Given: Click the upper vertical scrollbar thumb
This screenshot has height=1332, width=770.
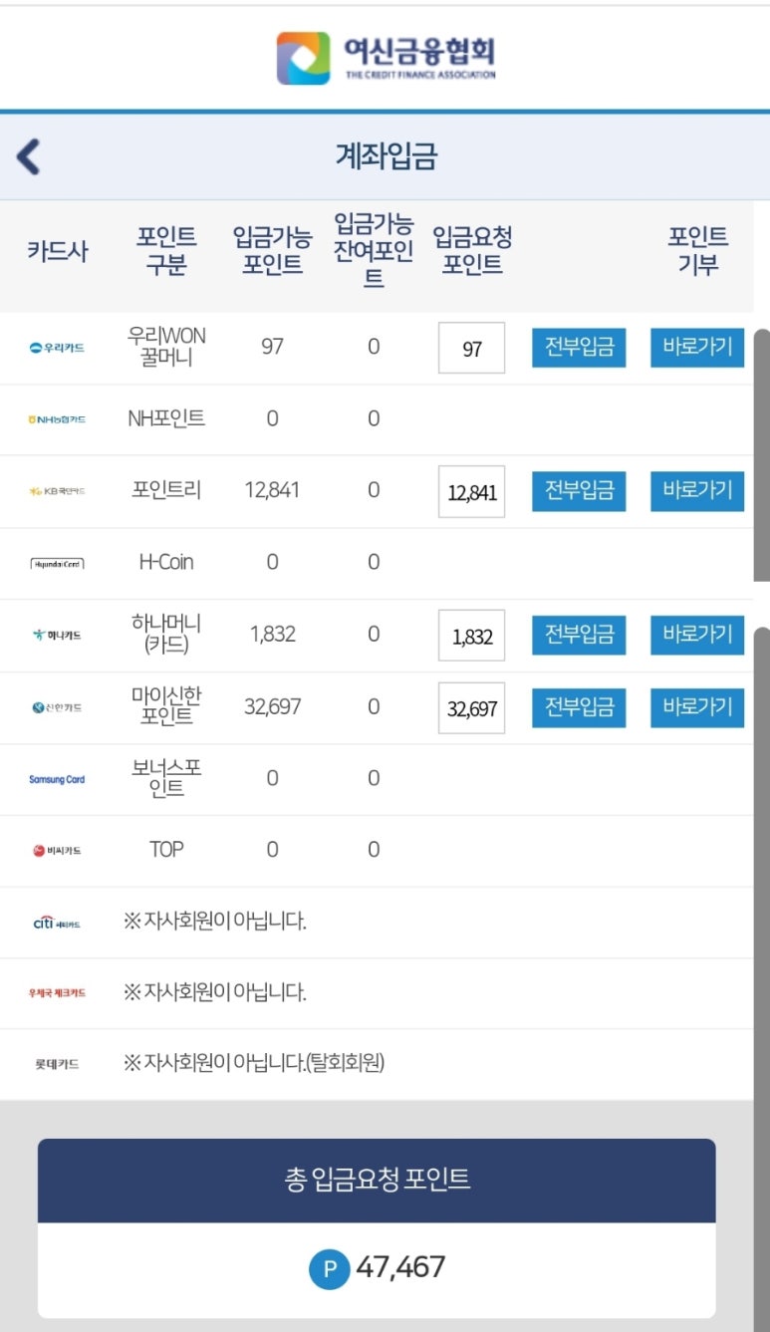Looking at the screenshot, I should pyautogui.click(x=762, y=454).
